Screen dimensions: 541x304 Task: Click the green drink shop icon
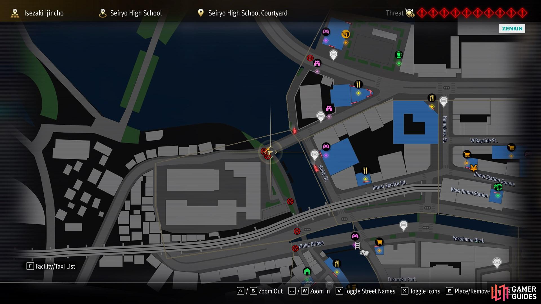click(x=399, y=55)
